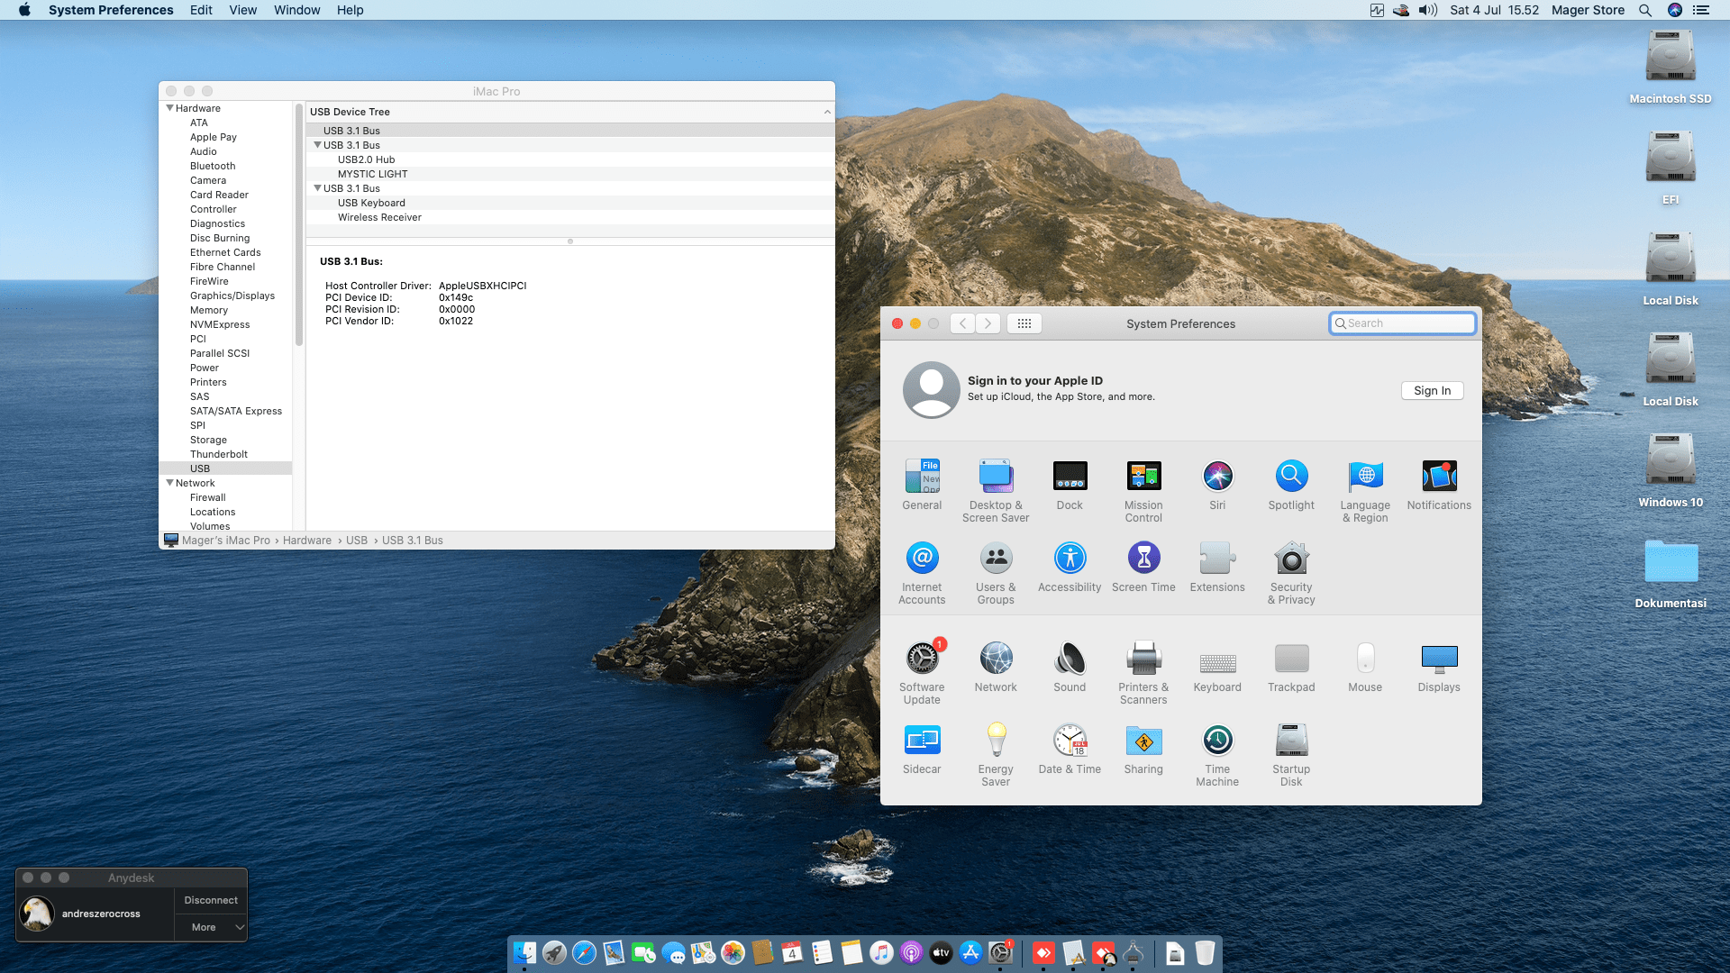The image size is (1730, 973).
Task: Click the show-all grid button in System Preferences
Action: (x=1024, y=323)
